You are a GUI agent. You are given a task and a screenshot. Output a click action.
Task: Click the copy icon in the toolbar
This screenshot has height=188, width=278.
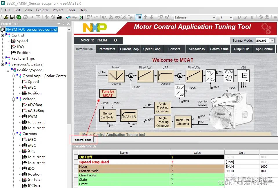click(x=47, y=17)
